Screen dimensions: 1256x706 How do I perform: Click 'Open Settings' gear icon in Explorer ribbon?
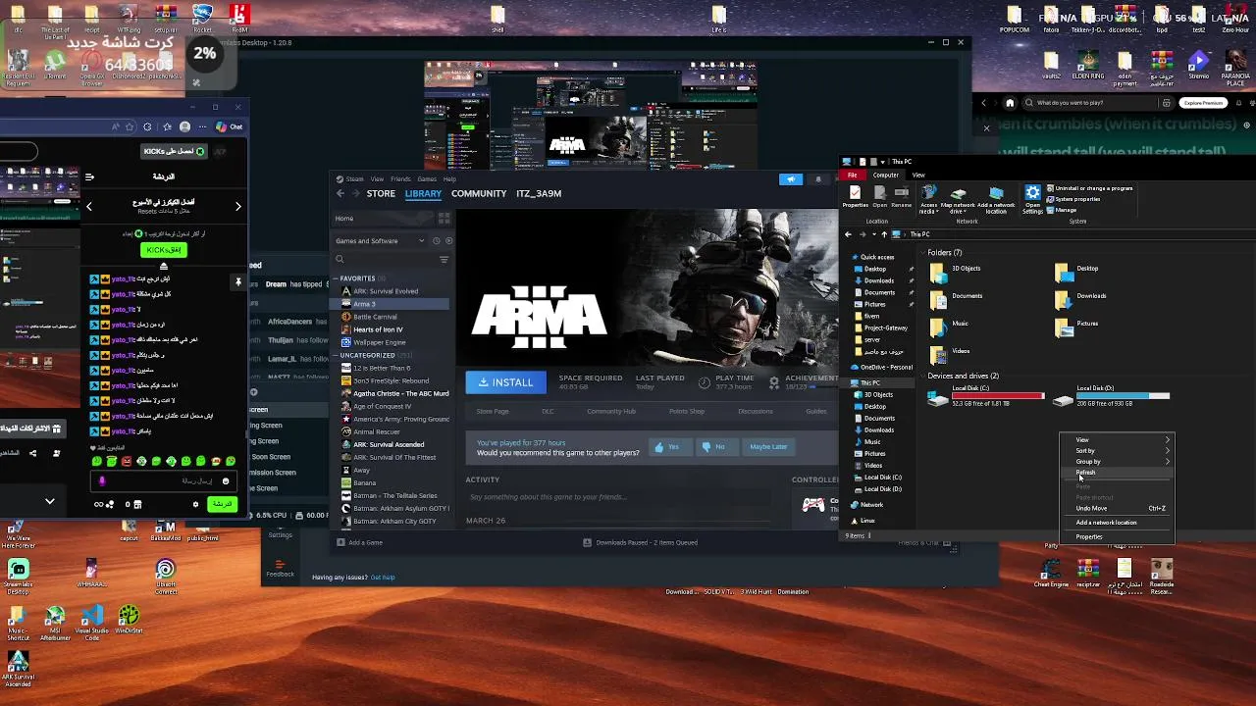tap(1032, 199)
